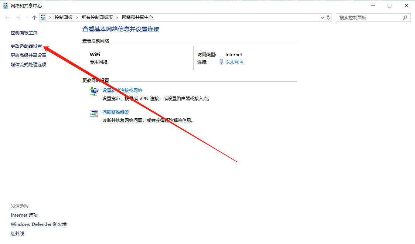Image resolution: width=415 pixels, height=244 pixels.
Task: Open 更改适配器设置 in the sidebar
Action: 26,46
